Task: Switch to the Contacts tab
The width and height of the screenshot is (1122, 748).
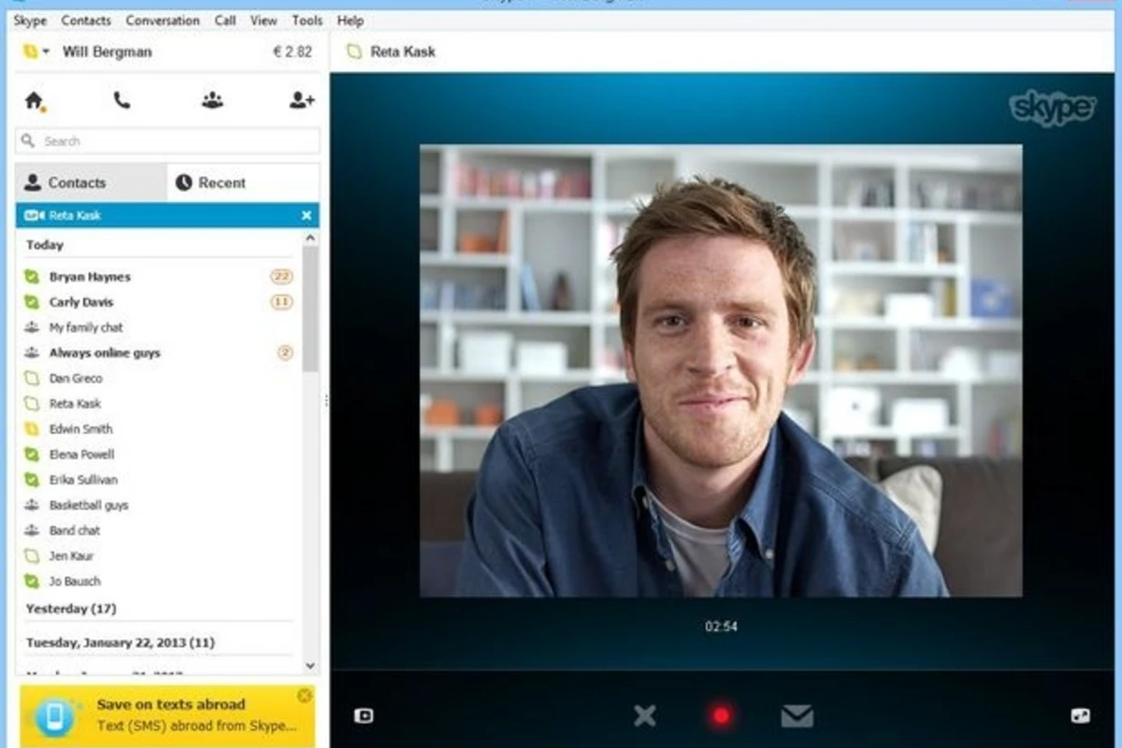Action: click(91, 182)
